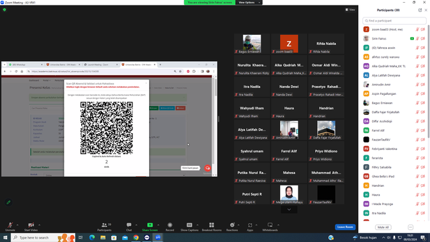Viewport: 430px width, 242px height.
Task: Expand video options arrow next to Start Video
Action: (x=40, y=225)
